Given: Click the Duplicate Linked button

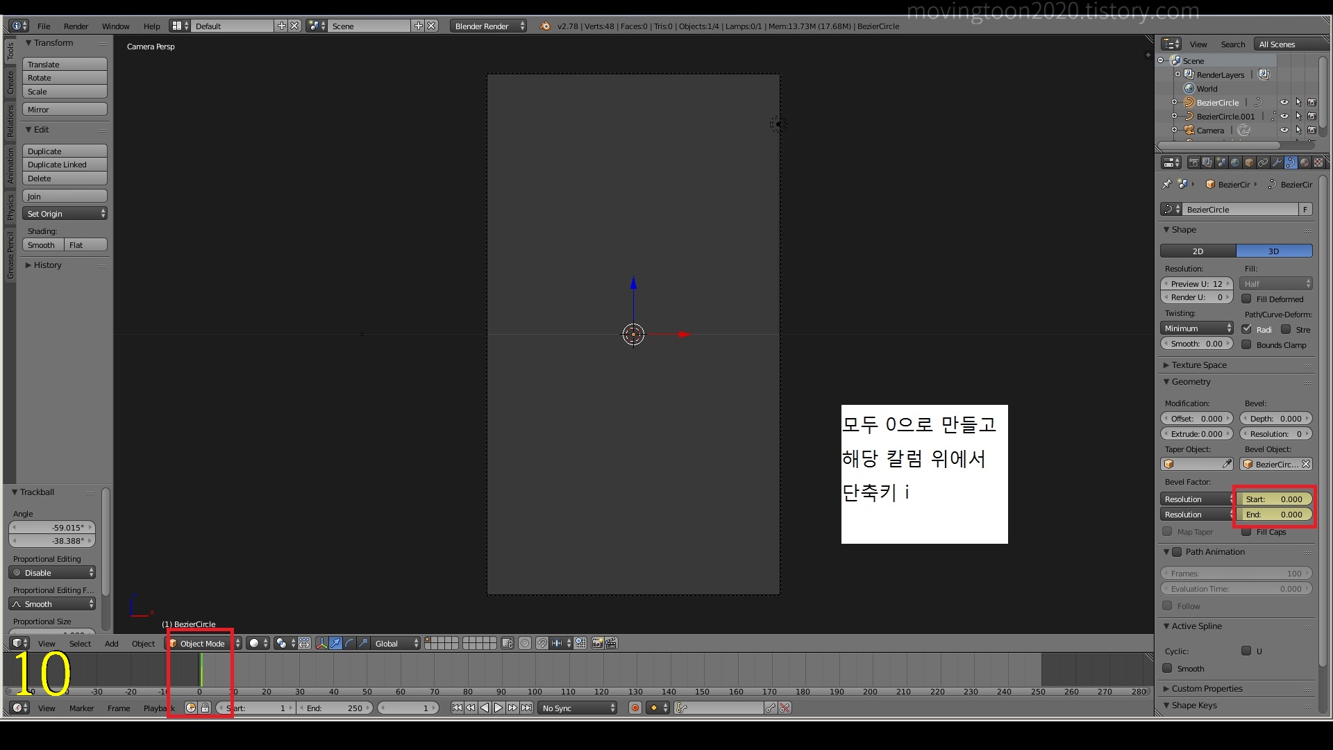Looking at the screenshot, I should pyautogui.click(x=65, y=165).
